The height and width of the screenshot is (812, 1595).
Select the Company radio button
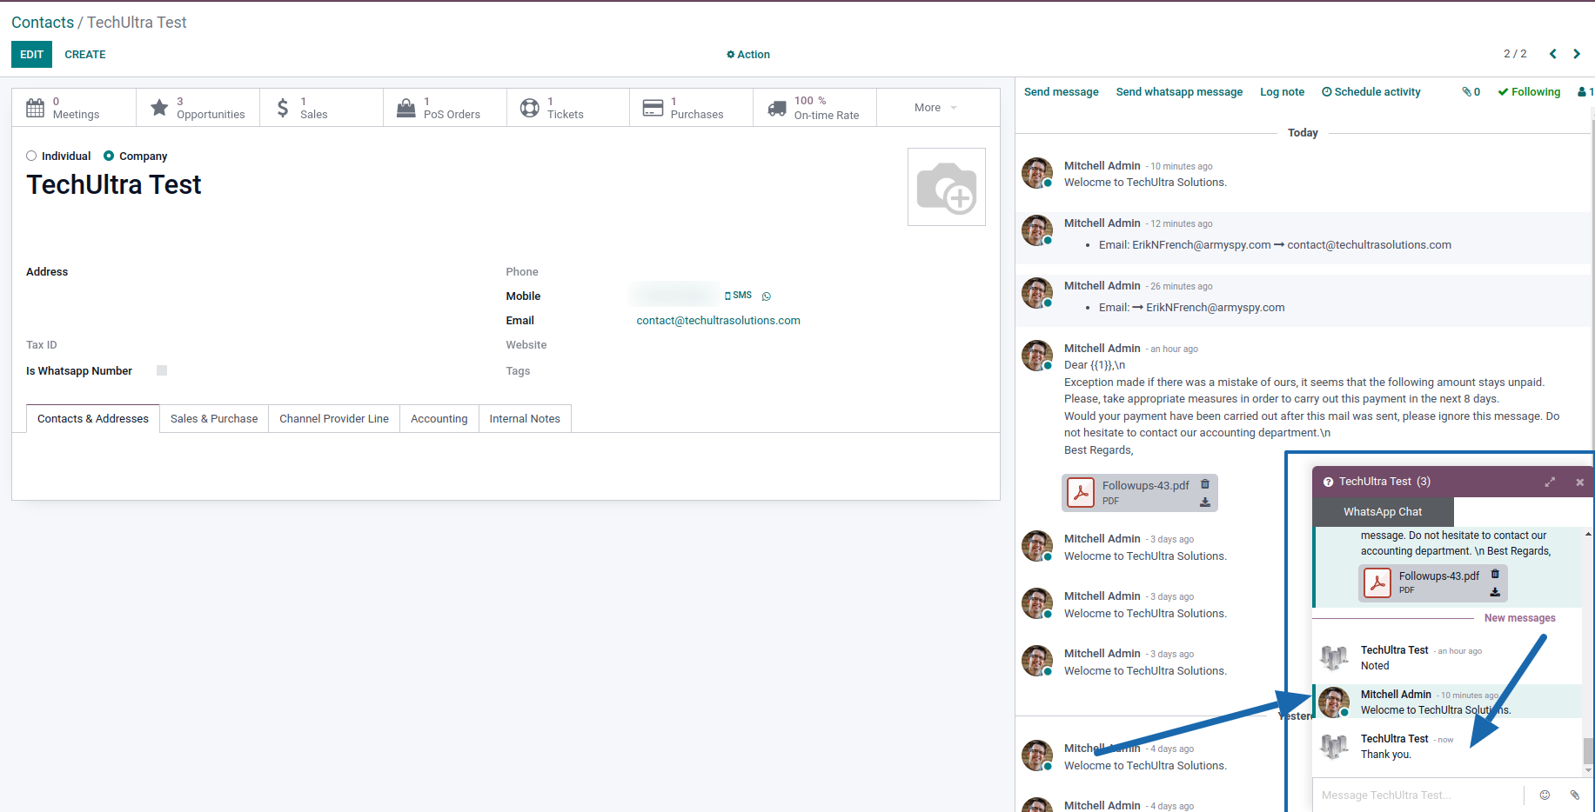pos(109,156)
